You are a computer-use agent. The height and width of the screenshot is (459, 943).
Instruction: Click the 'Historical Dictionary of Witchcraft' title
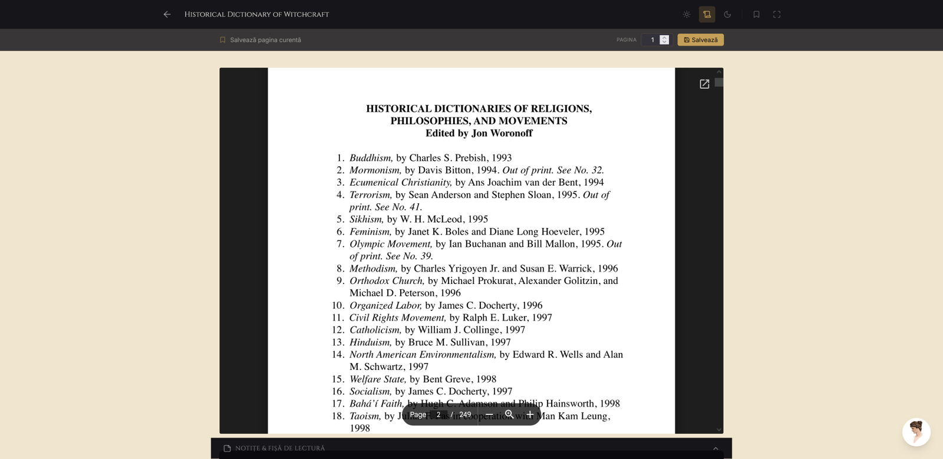tap(256, 14)
